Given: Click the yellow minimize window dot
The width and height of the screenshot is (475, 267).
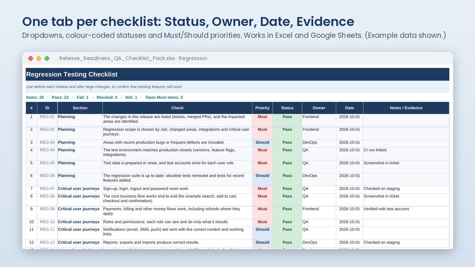Looking at the screenshot, I should pyautogui.click(x=39, y=59).
